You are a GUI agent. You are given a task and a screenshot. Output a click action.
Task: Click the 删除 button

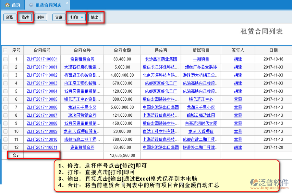point(41,18)
